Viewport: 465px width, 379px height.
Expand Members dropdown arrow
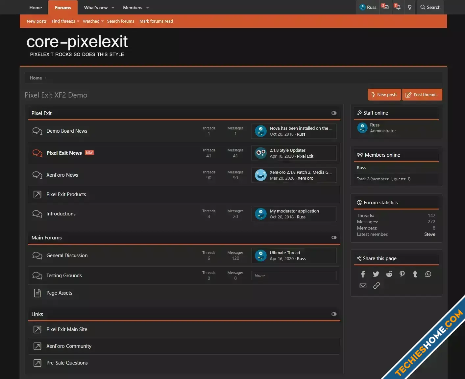pos(147,8)
